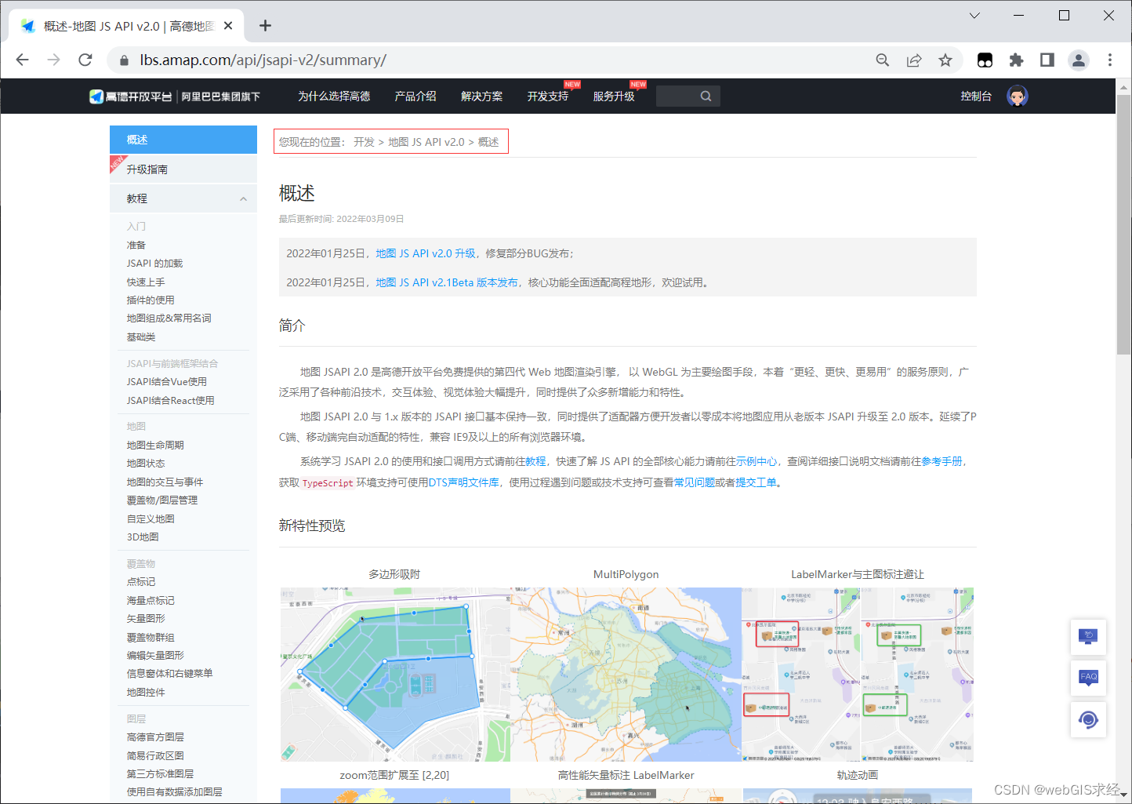Screen dimensions: 1132x804
Task: Open 快速上手 in sidebar
Action: tap(146, 282)
